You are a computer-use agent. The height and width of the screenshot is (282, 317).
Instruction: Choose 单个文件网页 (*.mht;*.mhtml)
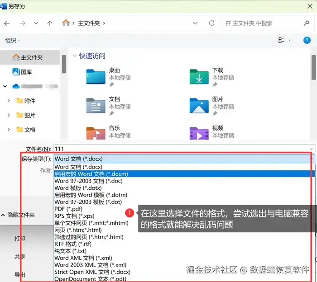91,223
